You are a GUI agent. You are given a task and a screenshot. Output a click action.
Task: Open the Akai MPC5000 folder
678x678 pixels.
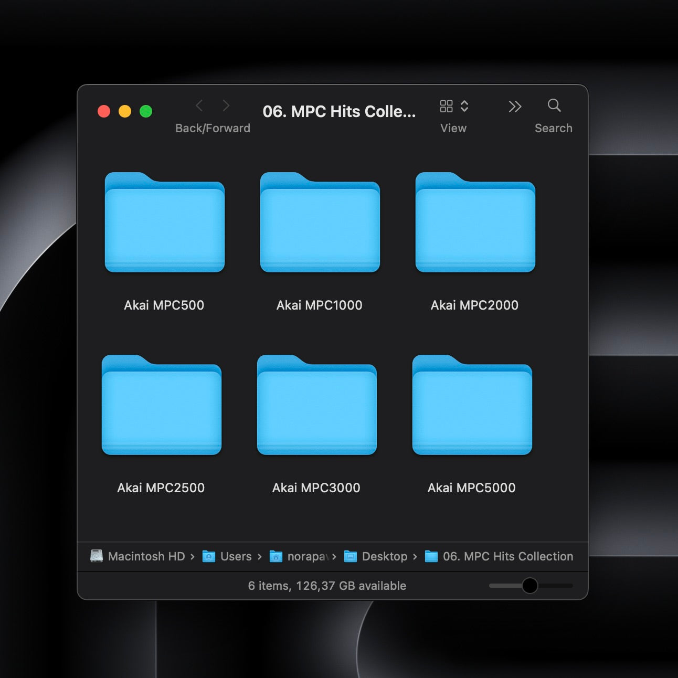(x=471, y=407)
